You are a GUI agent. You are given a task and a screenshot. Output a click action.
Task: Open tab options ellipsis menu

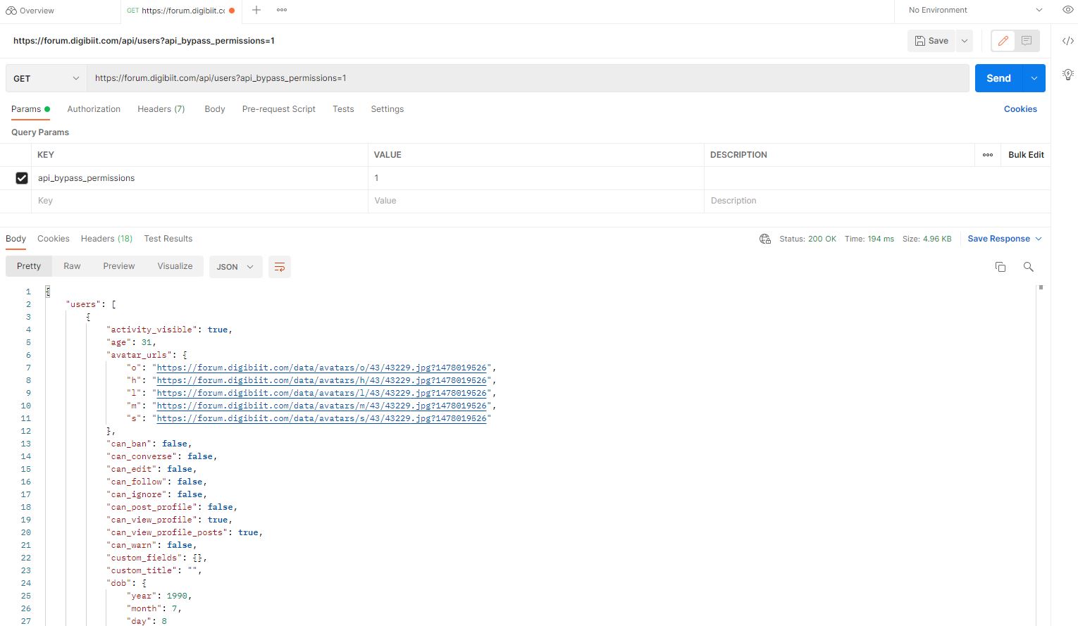coord(282,10)
